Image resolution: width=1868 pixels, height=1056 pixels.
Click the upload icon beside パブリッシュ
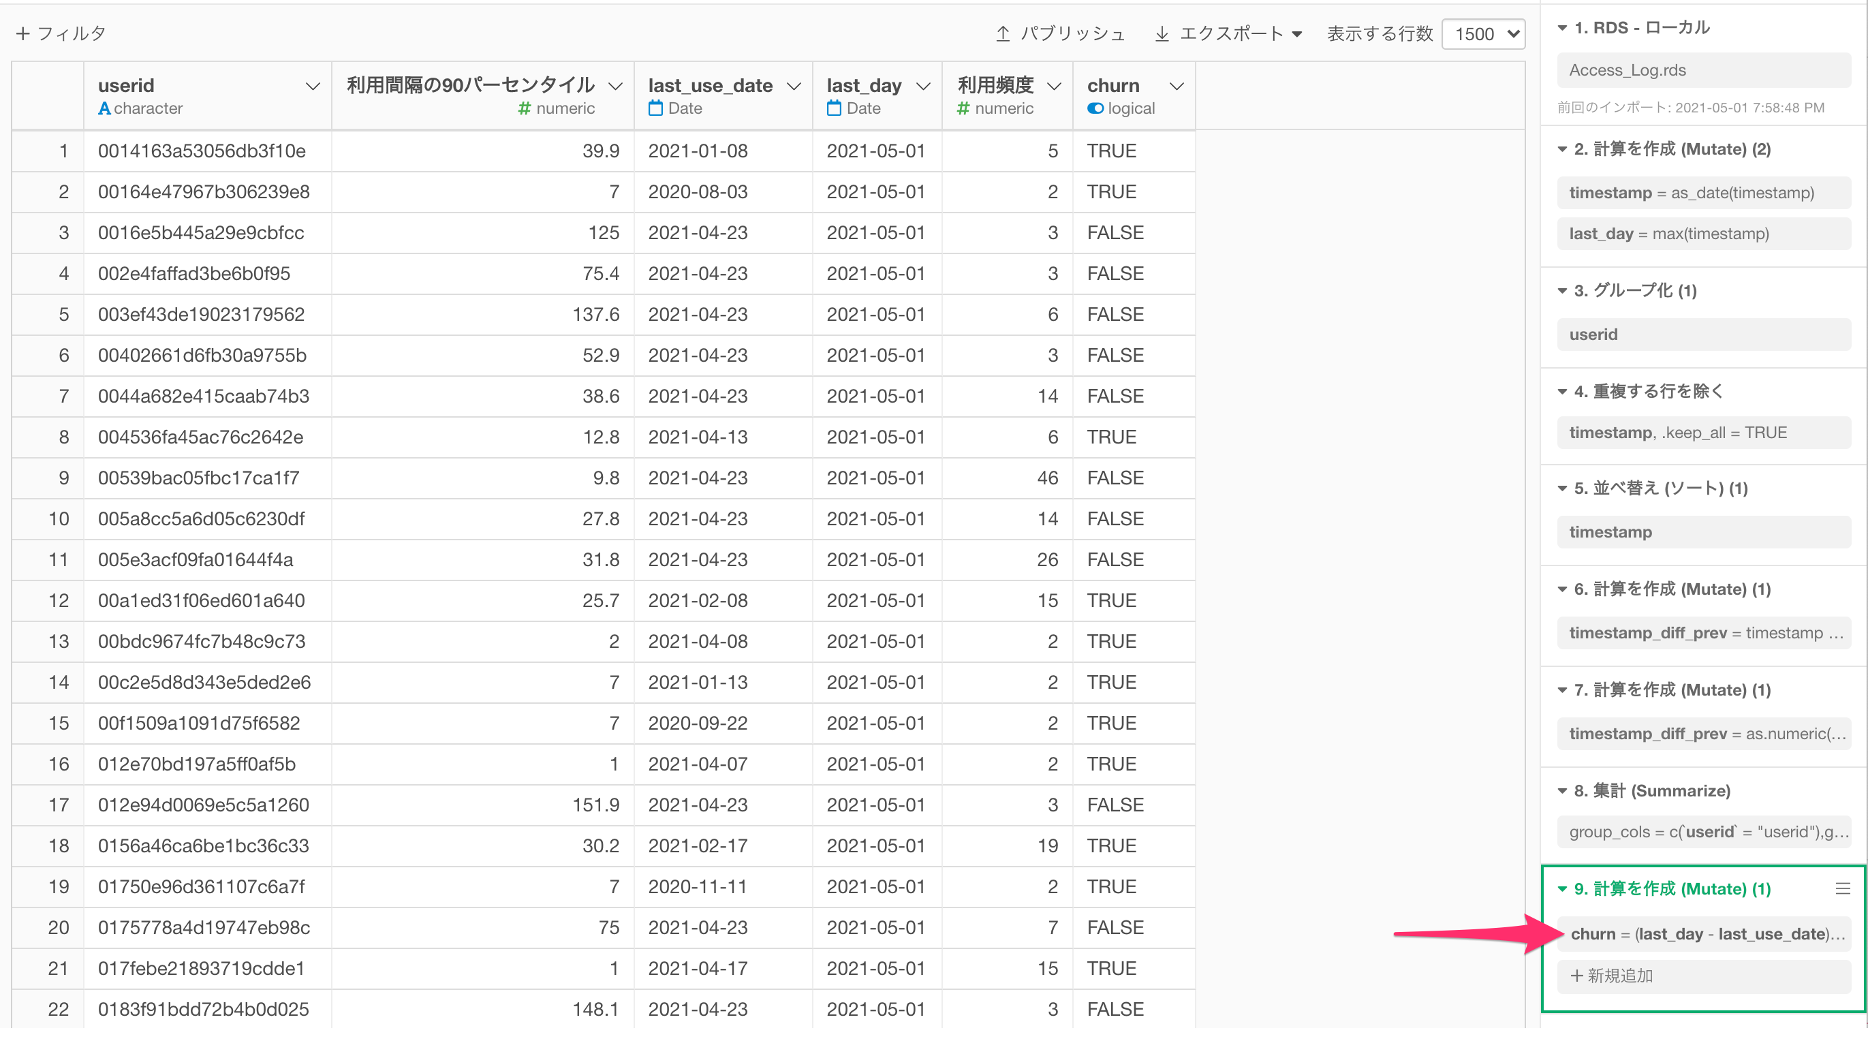point(1003,33)
